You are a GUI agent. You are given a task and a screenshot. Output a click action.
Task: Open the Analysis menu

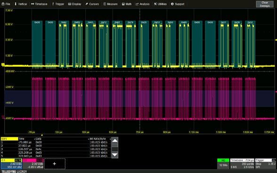click(x=143, y=4)
